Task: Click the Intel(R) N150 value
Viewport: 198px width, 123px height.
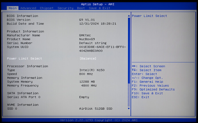Action: (92, 70)
